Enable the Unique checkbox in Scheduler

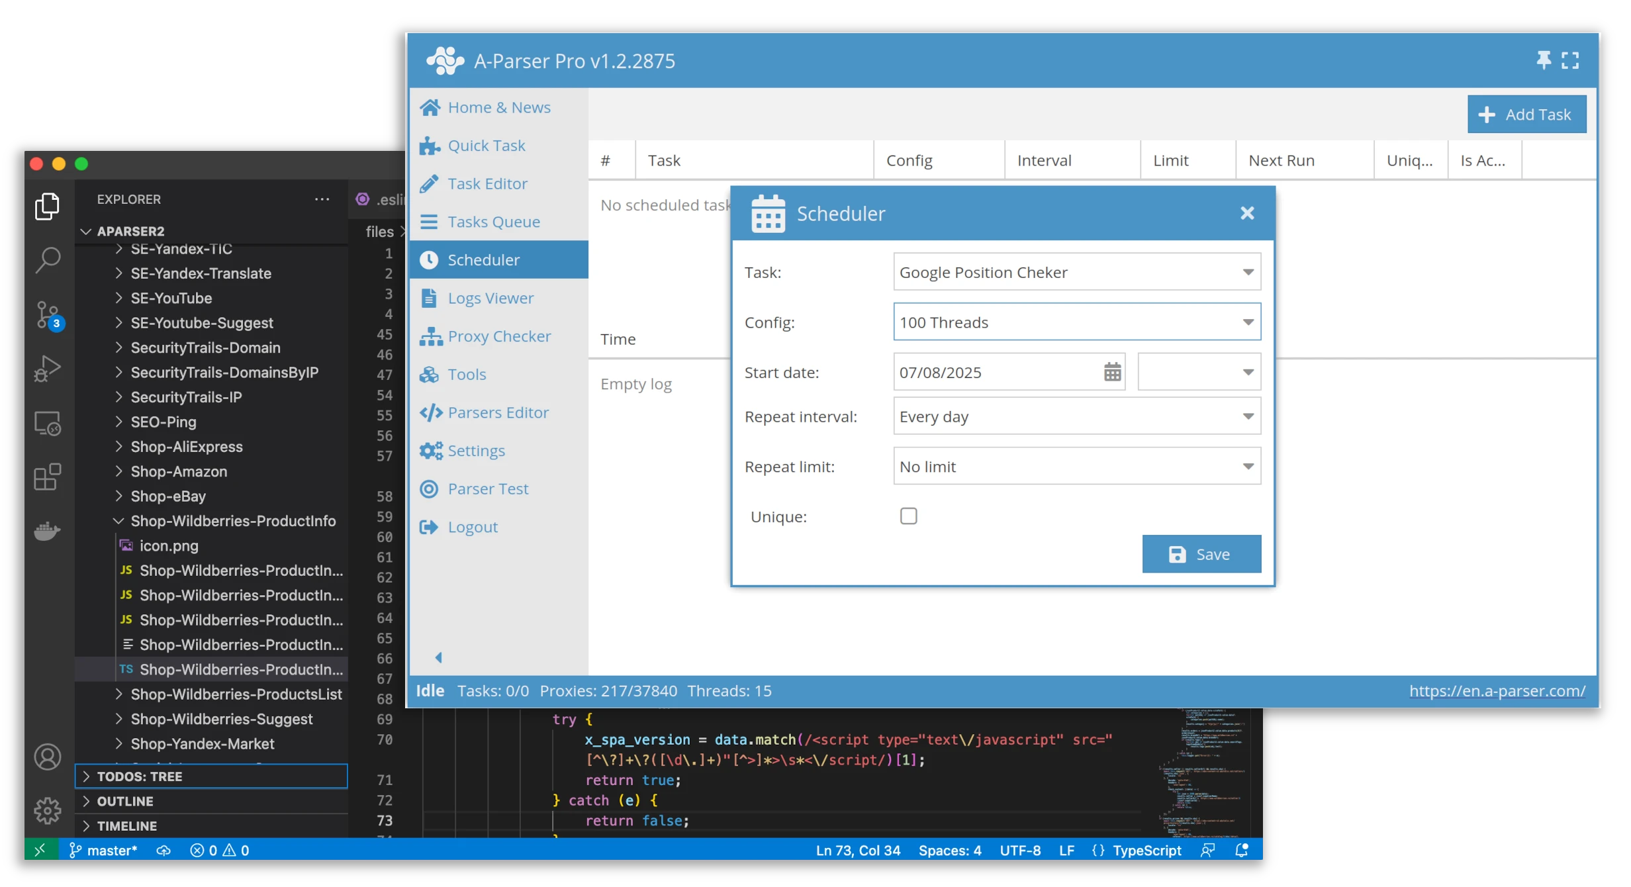(908, 516)
